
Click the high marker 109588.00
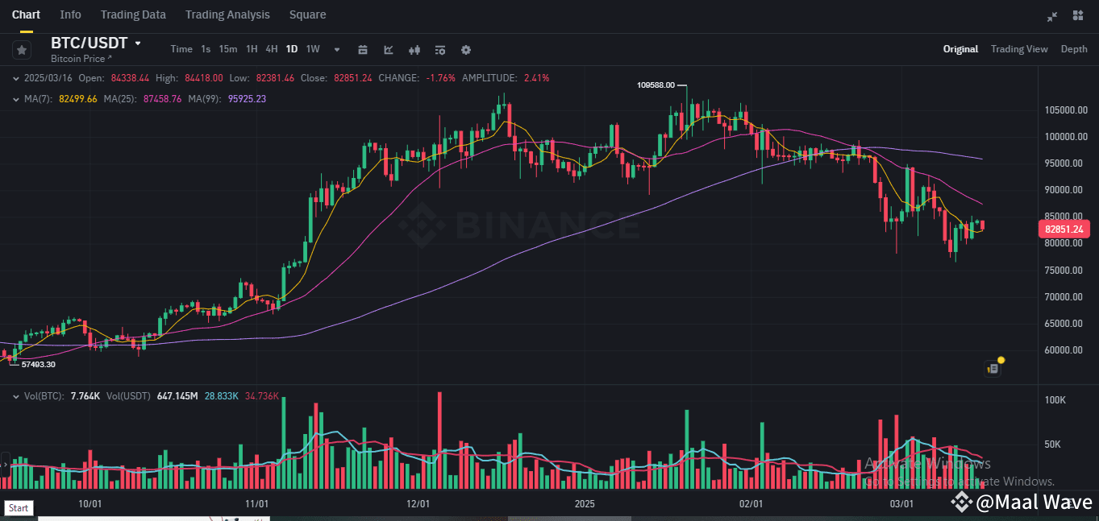click(x=655, y=85)
